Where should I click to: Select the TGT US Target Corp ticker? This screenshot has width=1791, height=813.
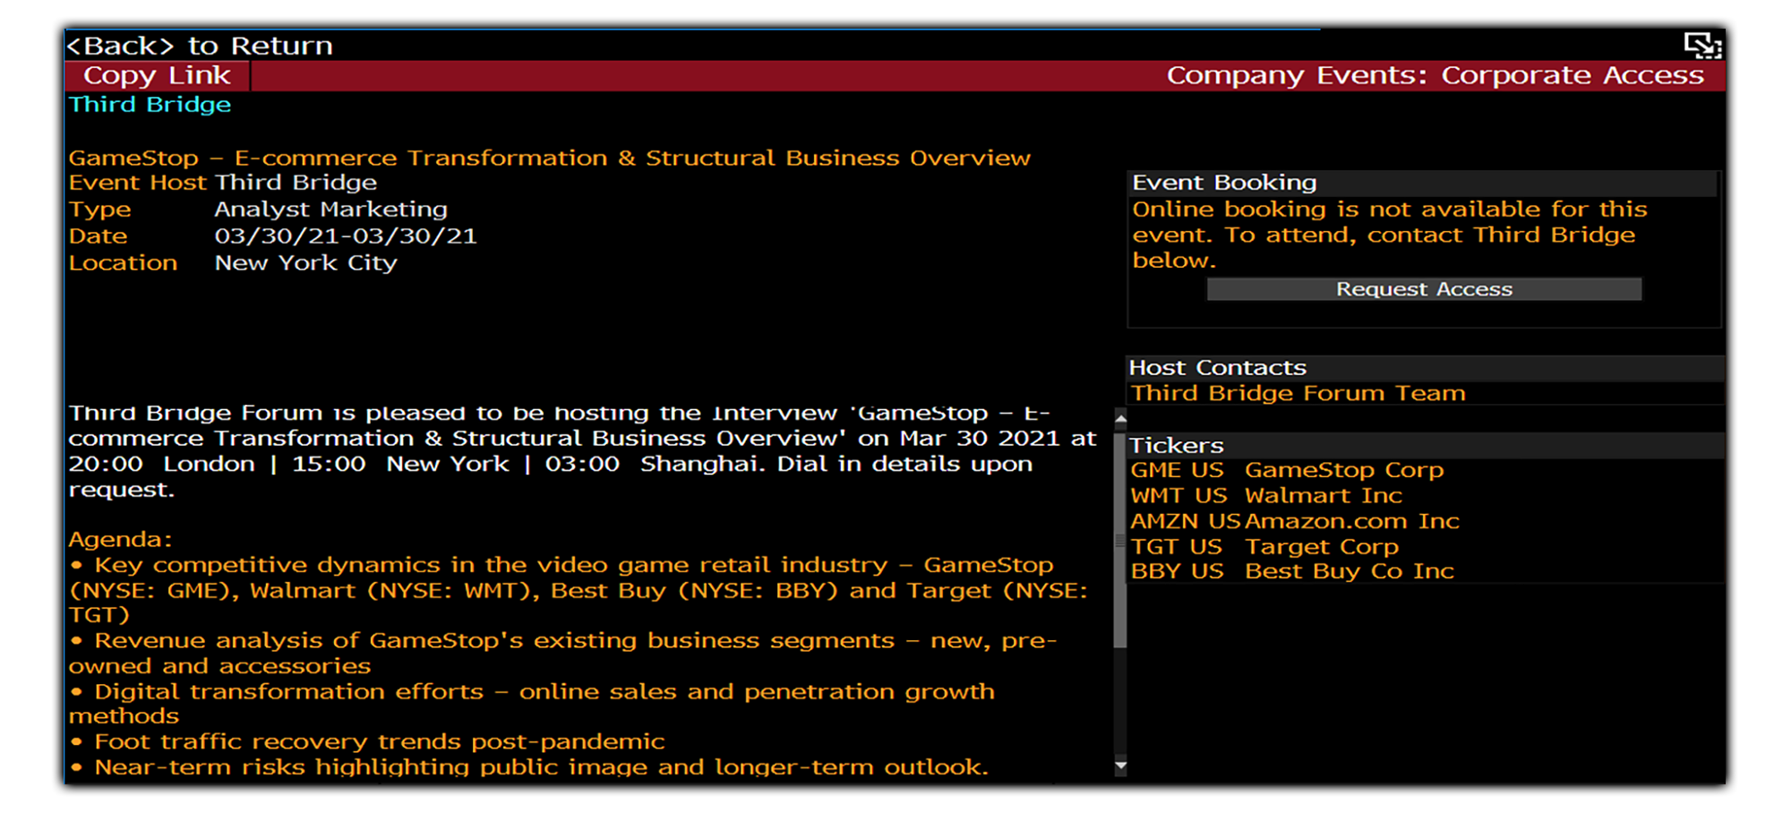pyautogui.click(x=1264, y=546)
